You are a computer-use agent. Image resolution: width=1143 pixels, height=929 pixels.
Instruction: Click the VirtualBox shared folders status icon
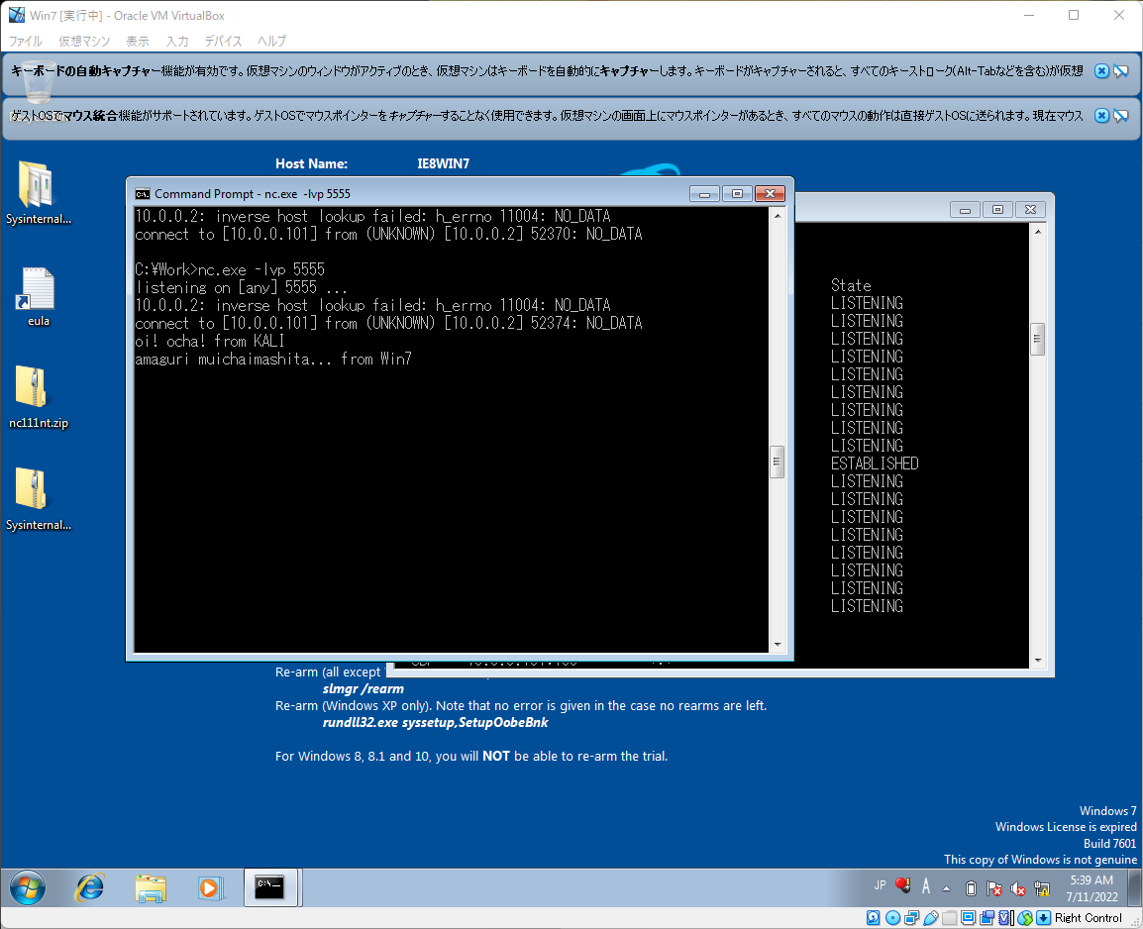[x=950, y=918]
